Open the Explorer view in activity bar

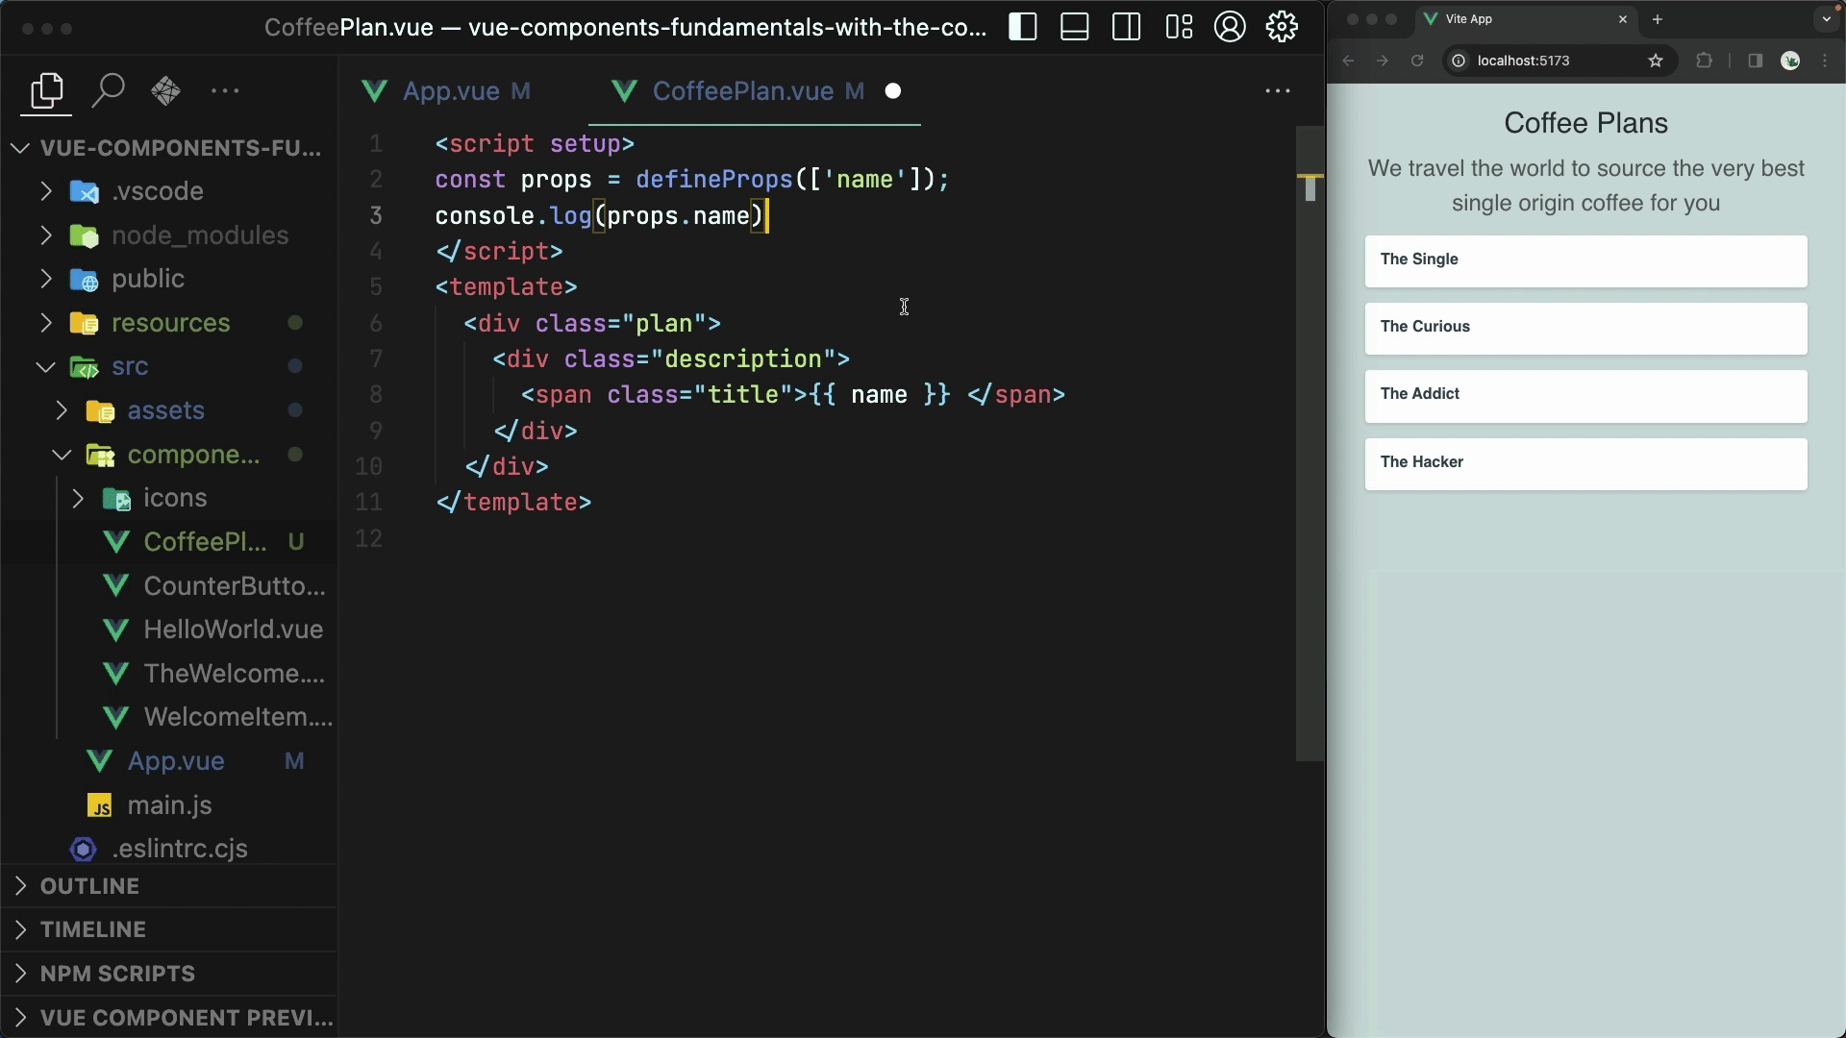pyautogui.click(x=46, y=91)
